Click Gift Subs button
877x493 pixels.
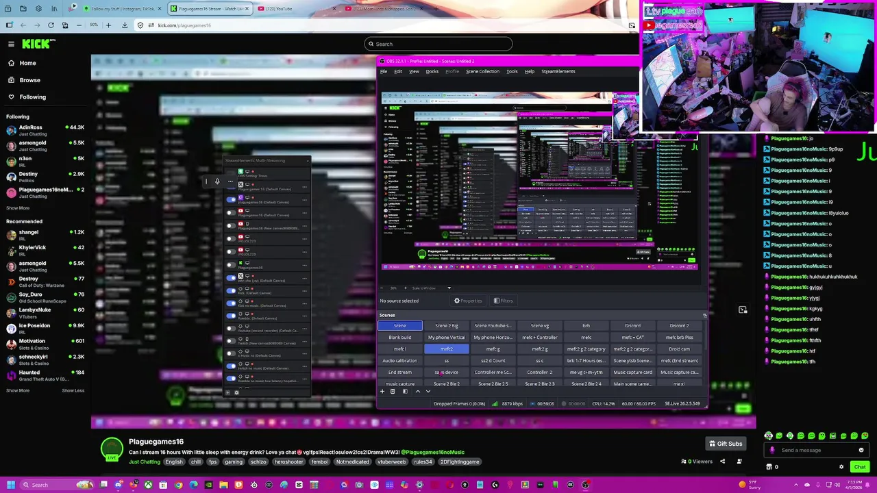click(x=726, y=444)
